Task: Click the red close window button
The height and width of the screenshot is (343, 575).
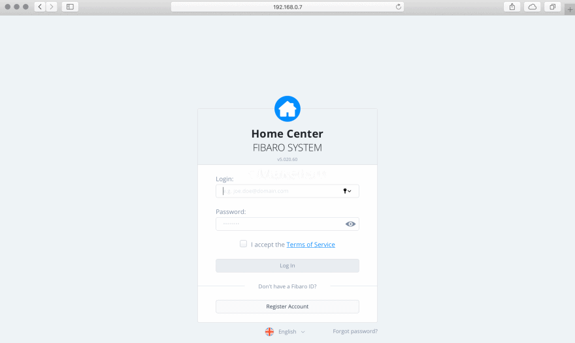Action: pos(7,7)
